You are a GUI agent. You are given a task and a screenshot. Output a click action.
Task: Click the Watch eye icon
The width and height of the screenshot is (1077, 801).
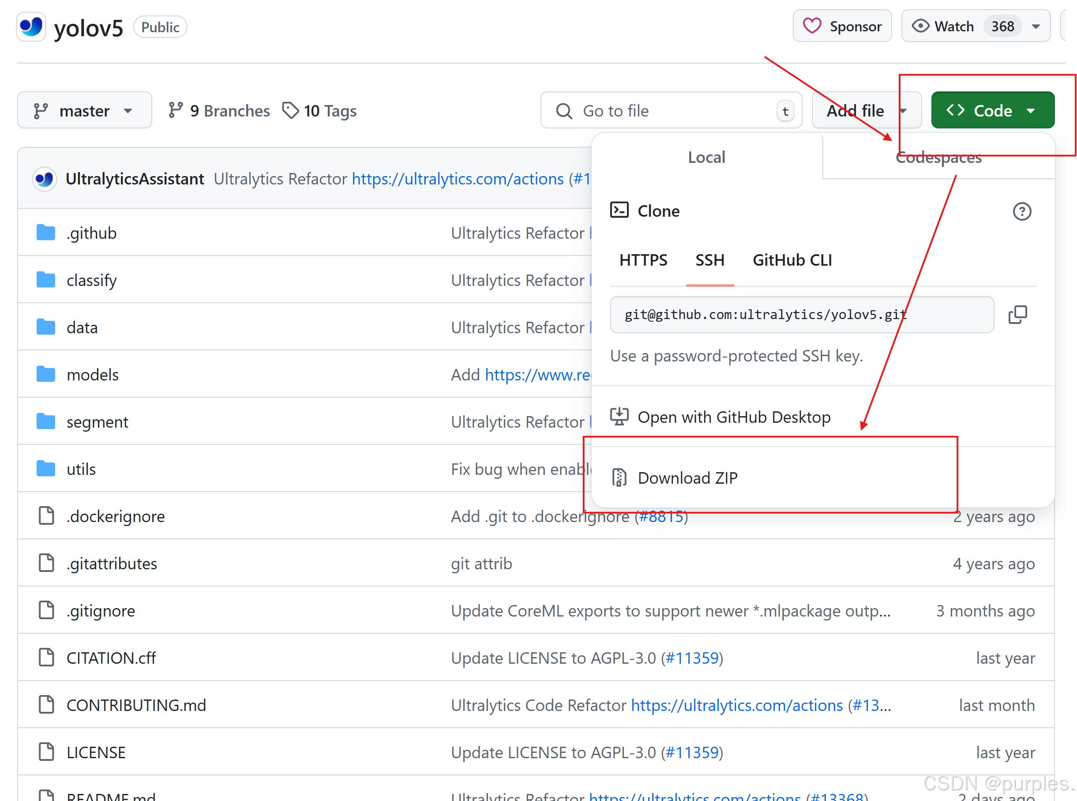tap(920, 26)
